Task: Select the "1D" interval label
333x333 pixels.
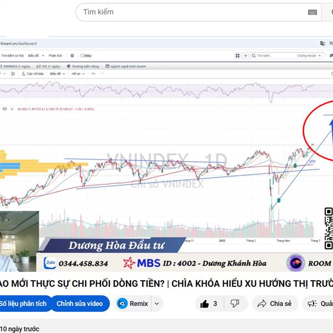Action: [4, 109]
